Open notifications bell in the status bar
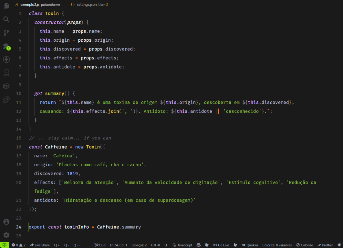The width and height of the screenshot is (343, 248). [x=339, y=245]
